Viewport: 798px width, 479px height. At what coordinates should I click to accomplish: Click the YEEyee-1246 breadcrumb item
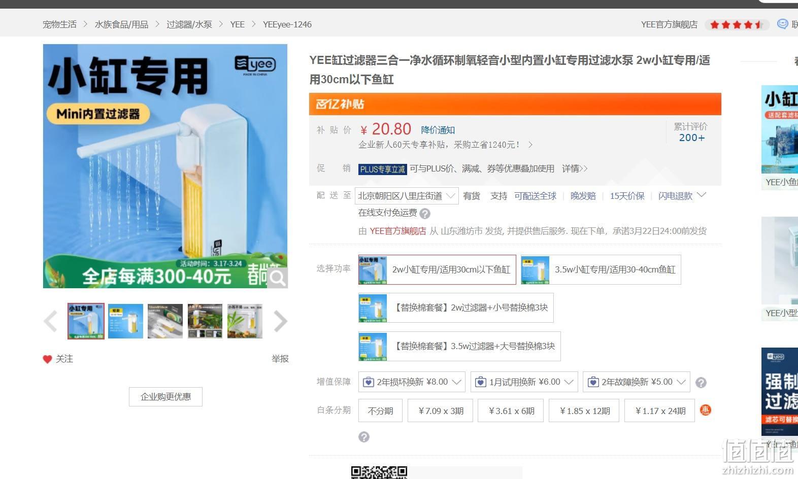pos(287,24)
